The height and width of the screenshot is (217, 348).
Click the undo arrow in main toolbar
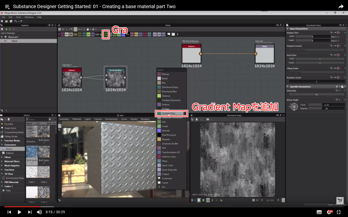(16, 21)
